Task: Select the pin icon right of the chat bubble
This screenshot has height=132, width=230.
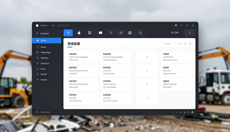Action: click(x=111, y=33)
